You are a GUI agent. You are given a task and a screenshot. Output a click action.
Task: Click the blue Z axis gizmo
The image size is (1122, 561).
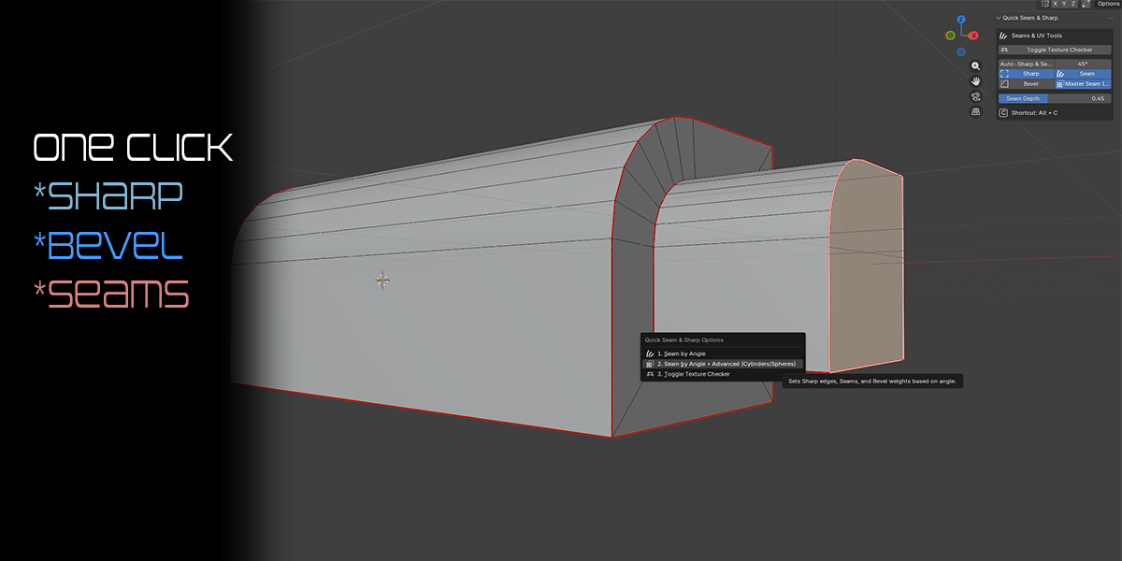[961, 20]
